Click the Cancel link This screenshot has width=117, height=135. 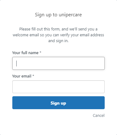99,116
